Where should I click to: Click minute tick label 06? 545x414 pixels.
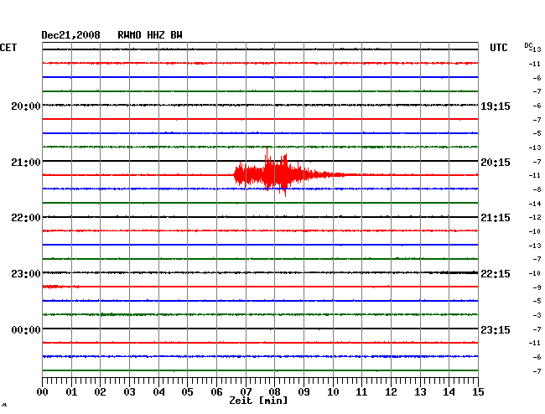216,392
